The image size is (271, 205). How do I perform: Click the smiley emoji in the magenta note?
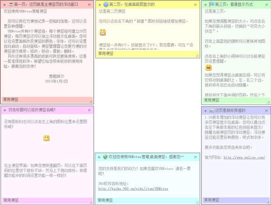[x=47, y=138]
